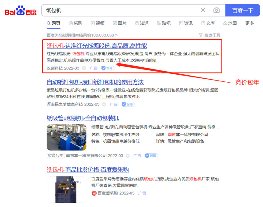263x207 pixels.
Task: Click the 河南景之梦信息科技 source name
Action: 65,104
